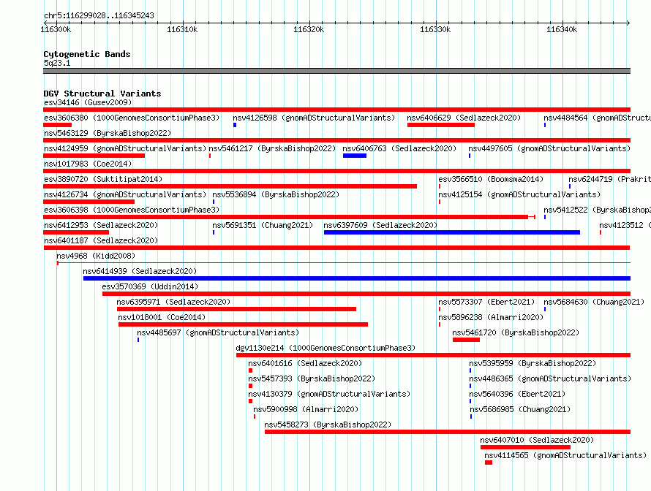
Task: Click nsv5684630 (Chuang2021) label
Action: click(x=594, y=302)
